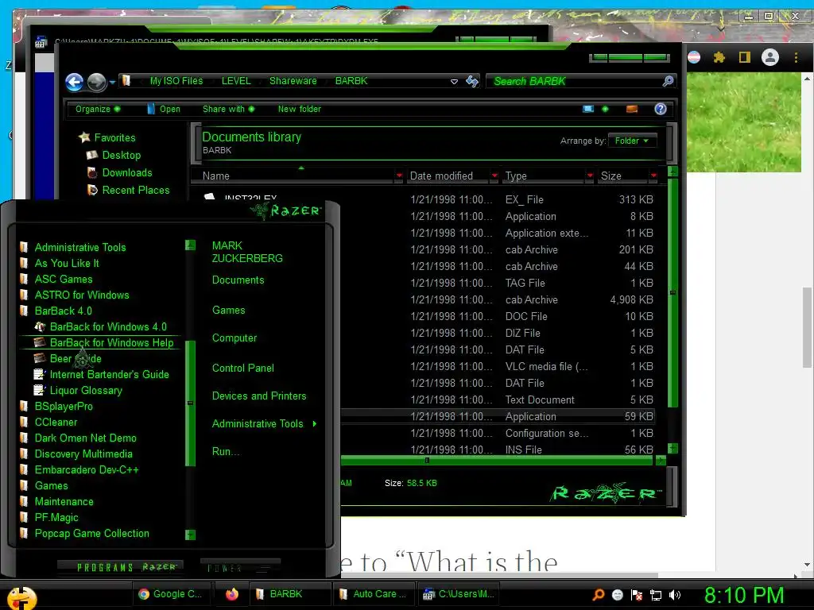Click Shareware in the address breadcrumb
This screenshot has width=814, height=610.
(293, 81)
